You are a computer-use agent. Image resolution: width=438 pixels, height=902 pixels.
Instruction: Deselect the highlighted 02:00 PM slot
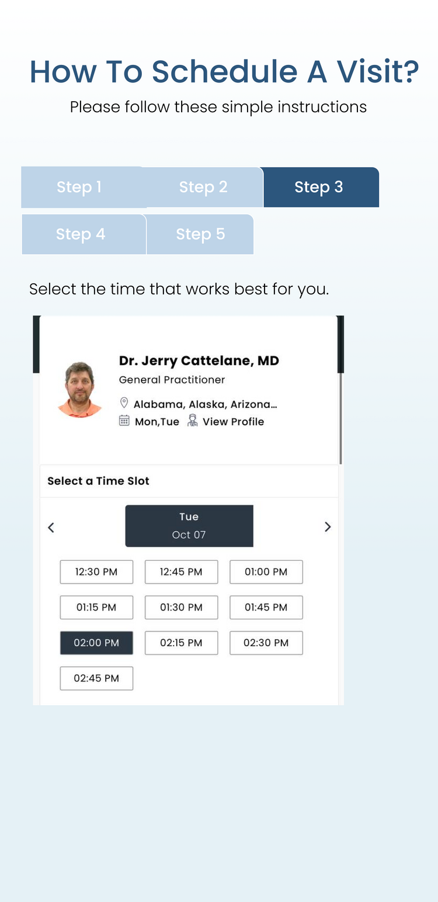point(96,643)
